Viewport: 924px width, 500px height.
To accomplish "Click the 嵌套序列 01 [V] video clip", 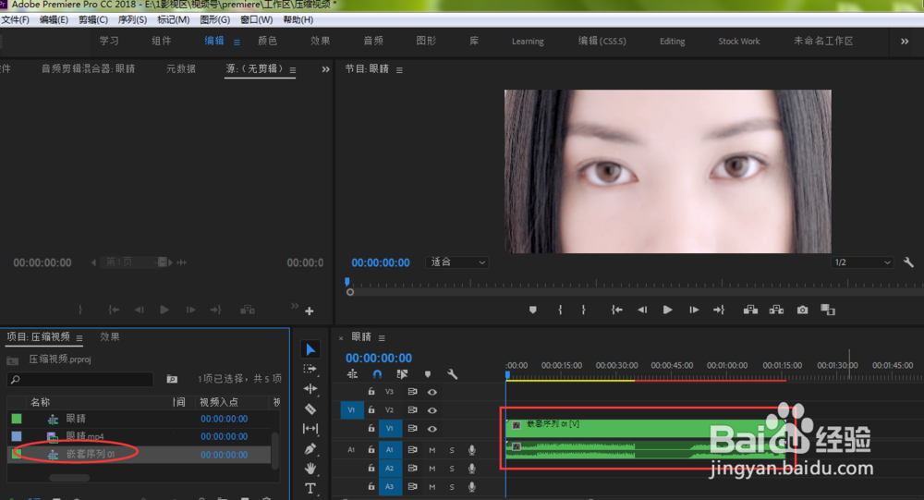I will [645, 428].
